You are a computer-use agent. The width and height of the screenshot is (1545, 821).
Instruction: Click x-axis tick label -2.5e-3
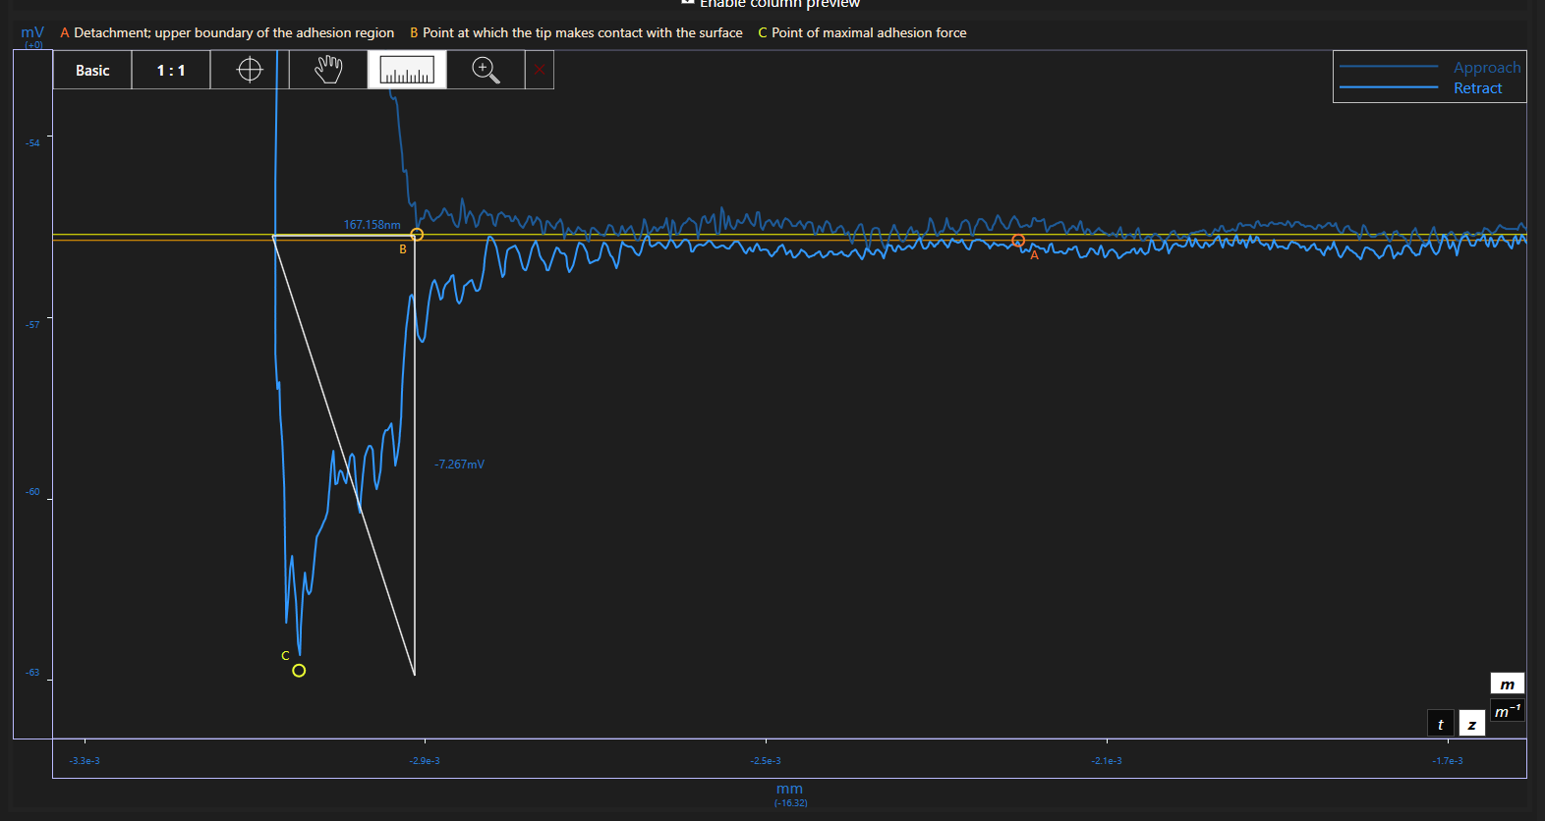(x=766, y=761)
